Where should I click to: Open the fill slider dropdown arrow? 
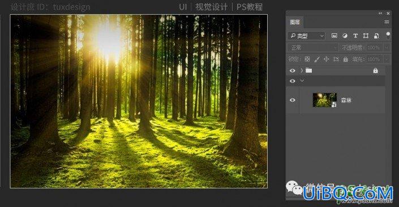pos(387,59)
